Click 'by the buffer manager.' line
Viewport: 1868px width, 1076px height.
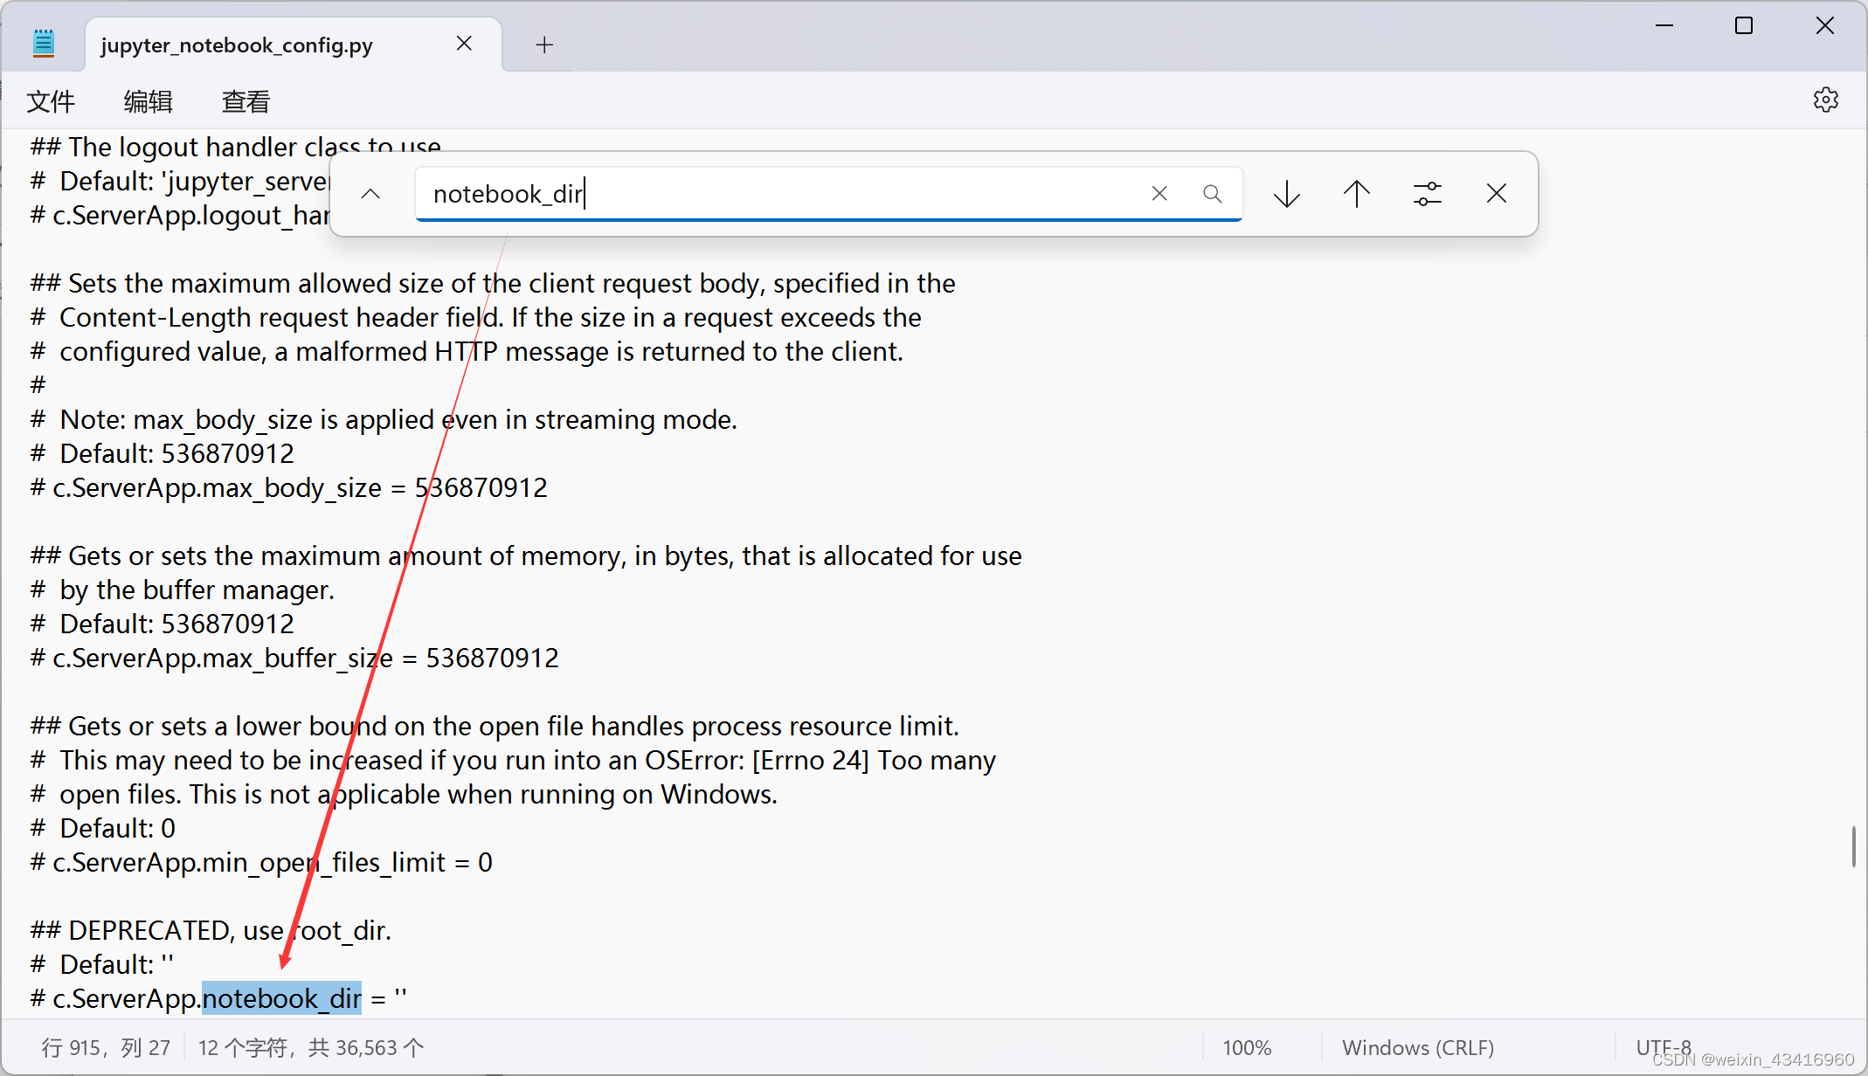point(182,590)
